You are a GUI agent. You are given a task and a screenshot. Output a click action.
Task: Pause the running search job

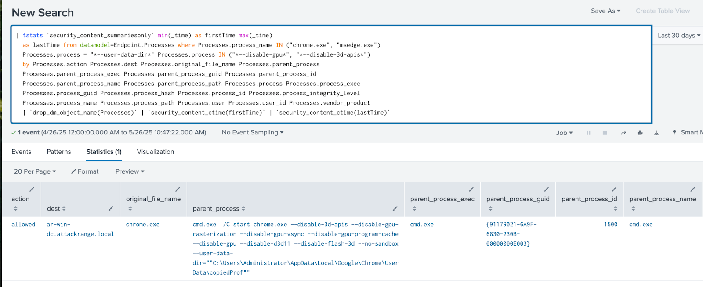click(588, 133)
